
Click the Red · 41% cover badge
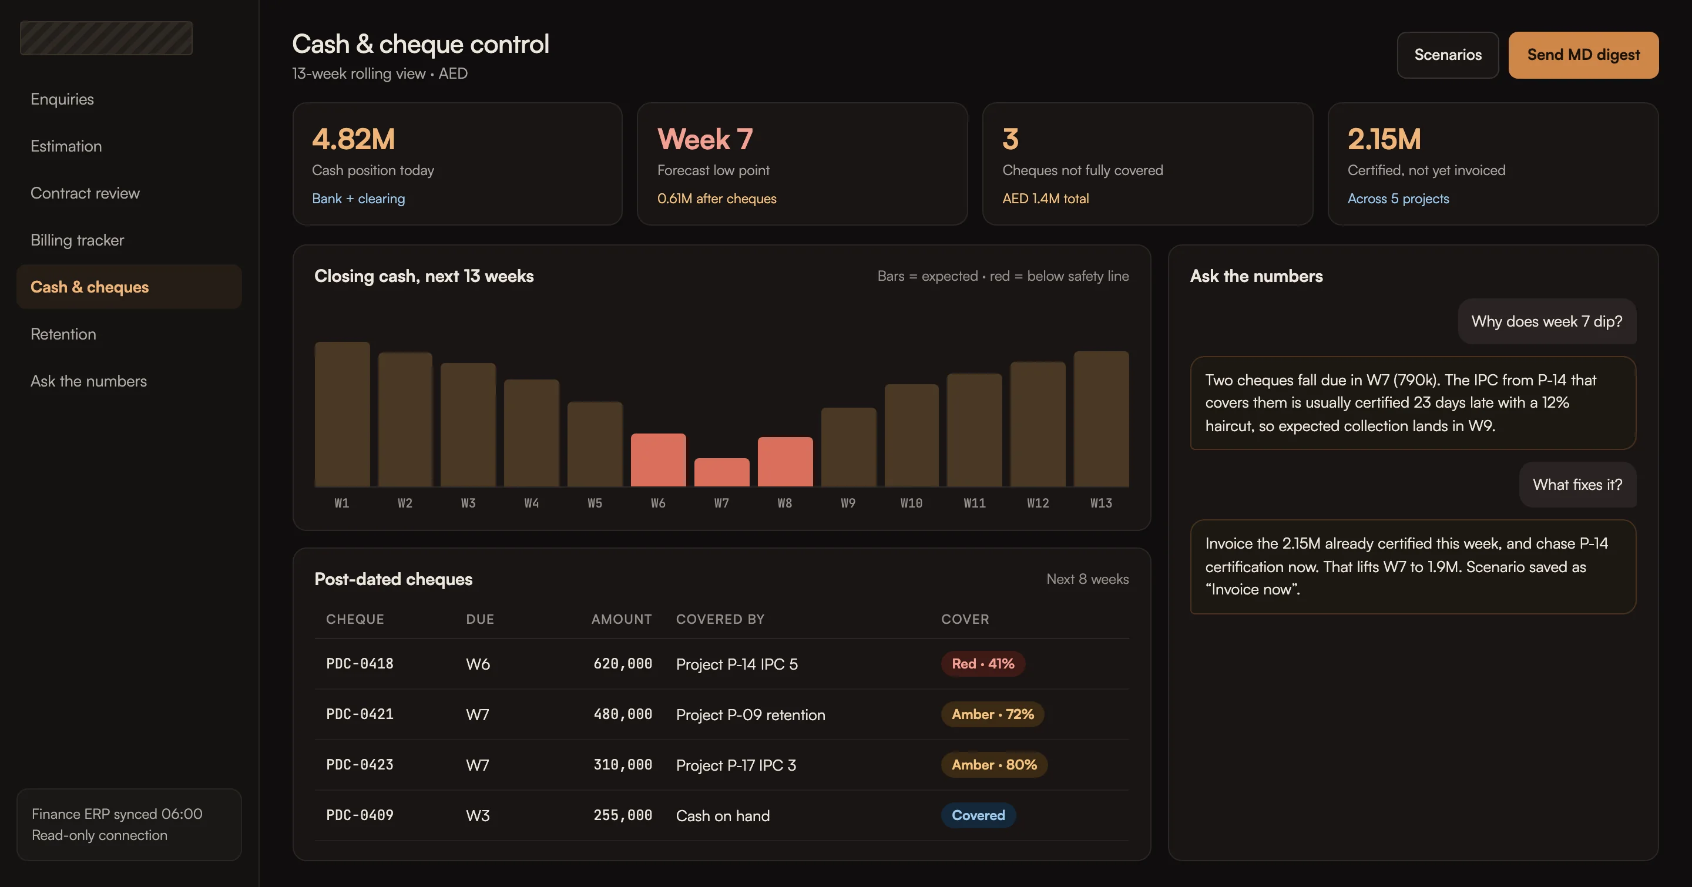pos(983,664)
